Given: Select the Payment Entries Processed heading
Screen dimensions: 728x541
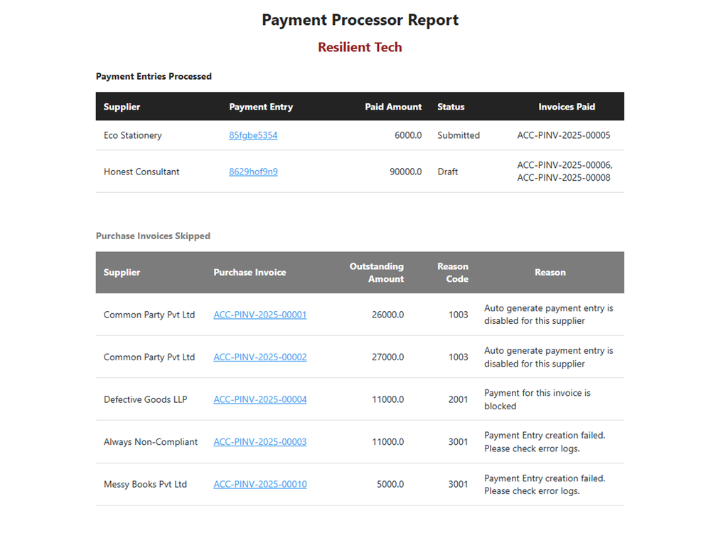Looking at the screenshot, I should coord(154,76).
